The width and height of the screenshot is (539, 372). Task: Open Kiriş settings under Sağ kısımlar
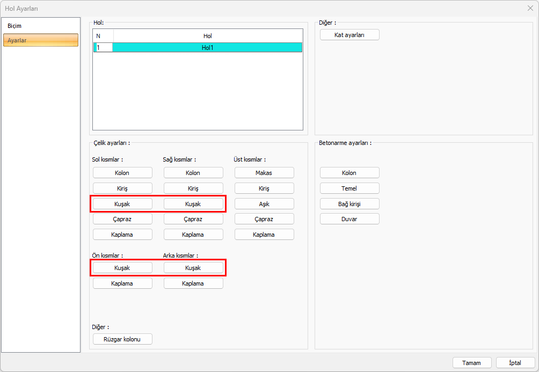(x=193, y=188)
